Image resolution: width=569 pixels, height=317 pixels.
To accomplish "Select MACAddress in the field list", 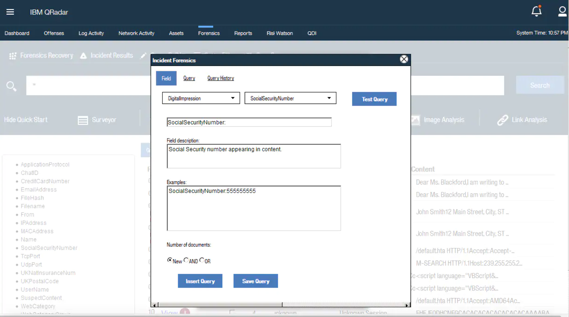I will 37,231.
